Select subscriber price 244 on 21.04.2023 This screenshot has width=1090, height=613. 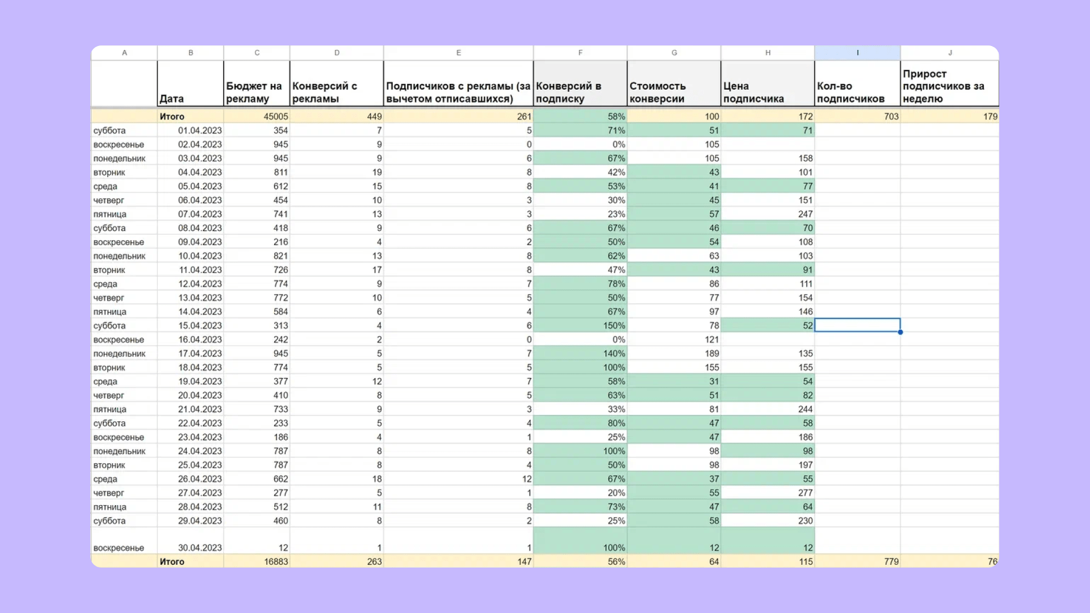click(768, 409)
